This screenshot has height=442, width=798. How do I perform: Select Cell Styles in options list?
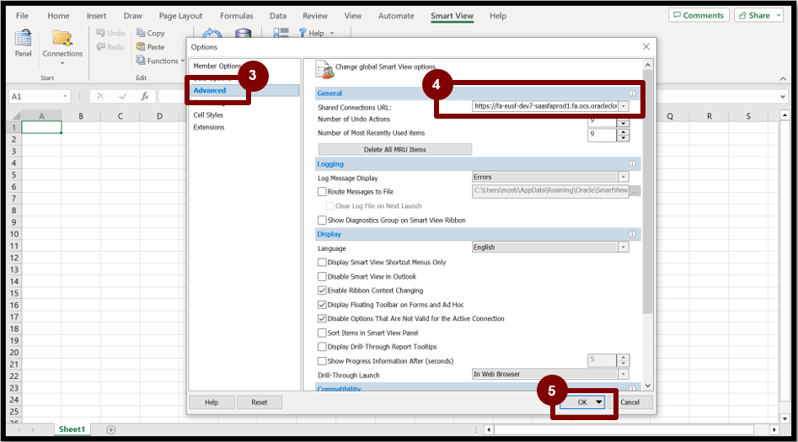tap(207, 115)
